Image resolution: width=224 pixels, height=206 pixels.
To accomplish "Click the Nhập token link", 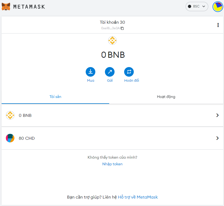I will point(112,164).
